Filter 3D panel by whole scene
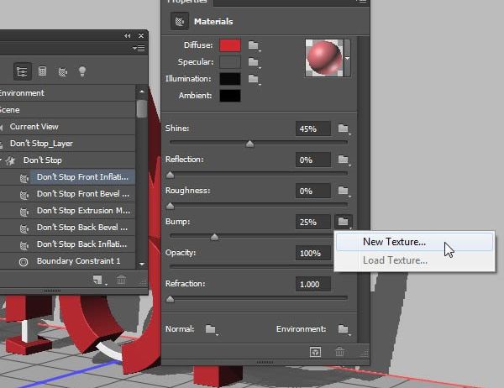 (22, 71)
